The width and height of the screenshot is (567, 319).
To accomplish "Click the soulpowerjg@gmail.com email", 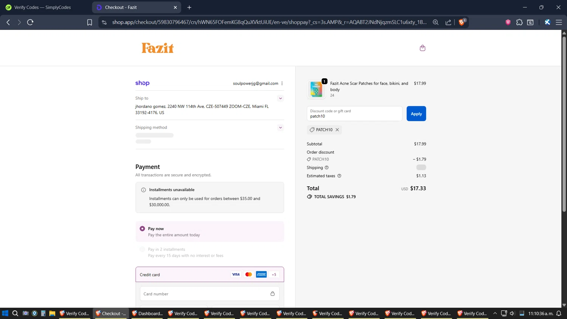I will click(256, 84).
